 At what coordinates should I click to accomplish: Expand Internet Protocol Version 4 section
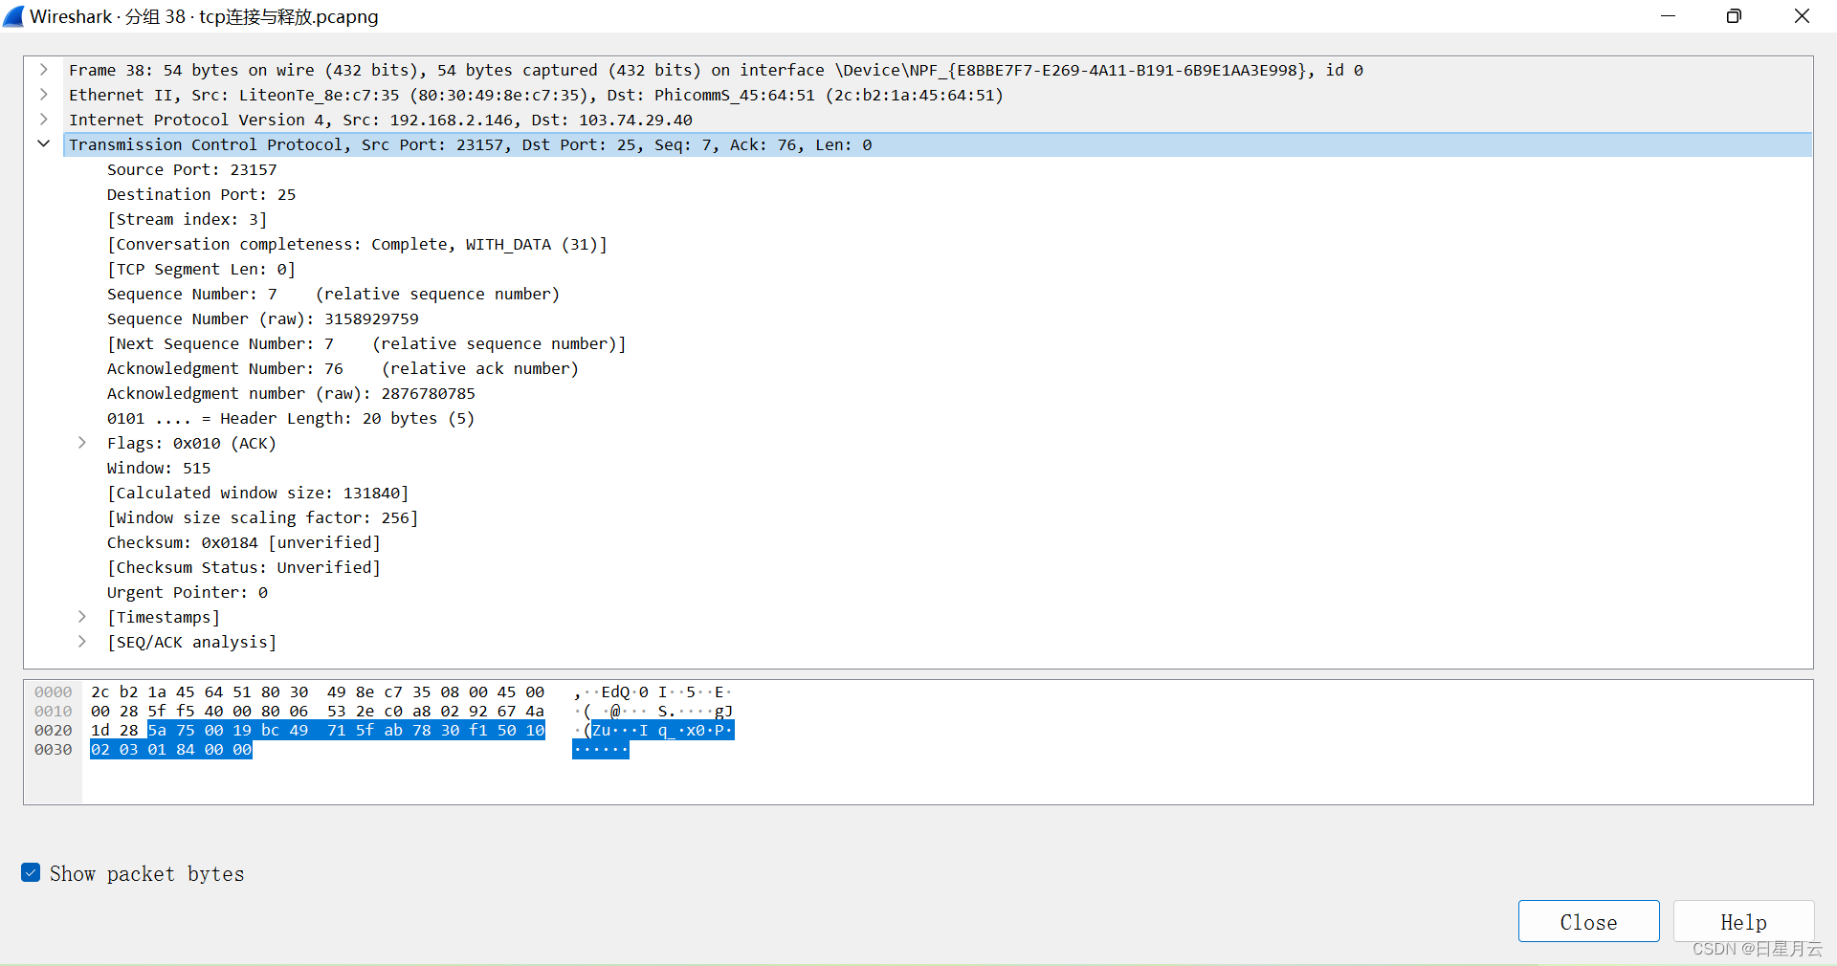(44, 120)
